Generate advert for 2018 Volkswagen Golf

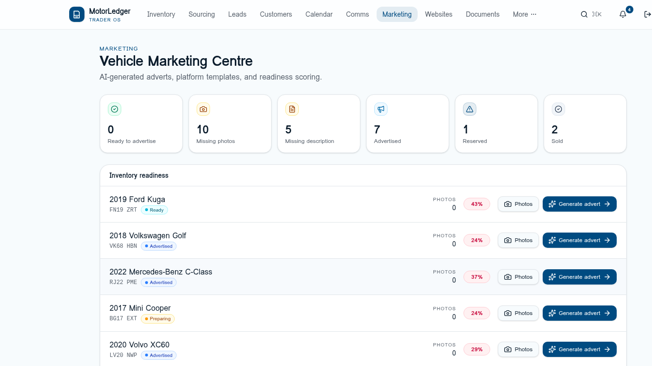coord(579,240)
